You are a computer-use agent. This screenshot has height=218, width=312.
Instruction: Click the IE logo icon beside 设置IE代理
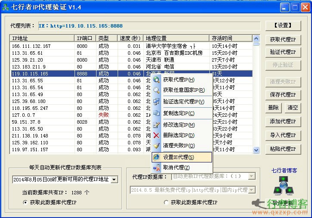(156, 157)
